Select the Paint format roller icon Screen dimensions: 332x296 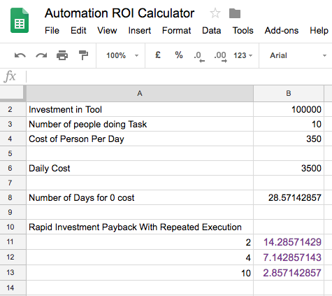coord(83,55)
